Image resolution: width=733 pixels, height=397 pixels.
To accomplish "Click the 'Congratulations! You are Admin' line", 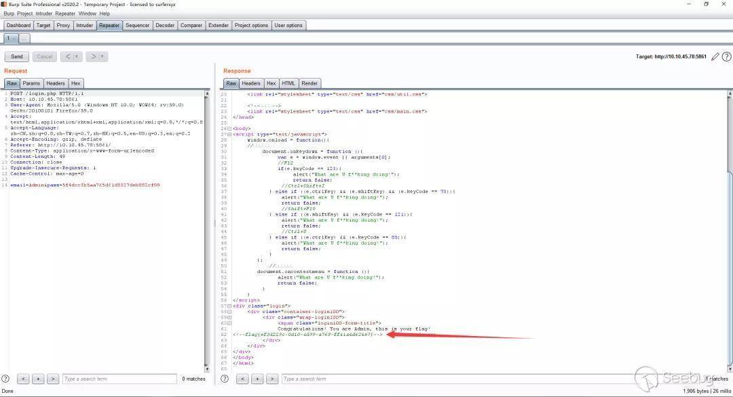I will click(354, 329).
